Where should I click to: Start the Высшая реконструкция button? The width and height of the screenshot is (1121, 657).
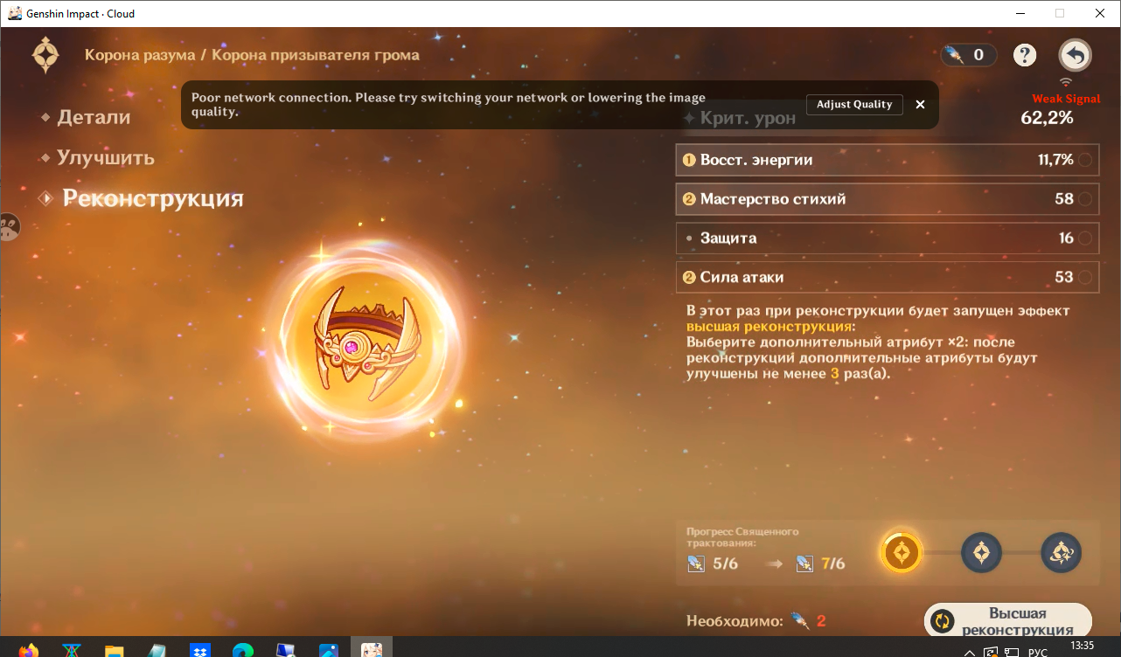pos(1008,620)
